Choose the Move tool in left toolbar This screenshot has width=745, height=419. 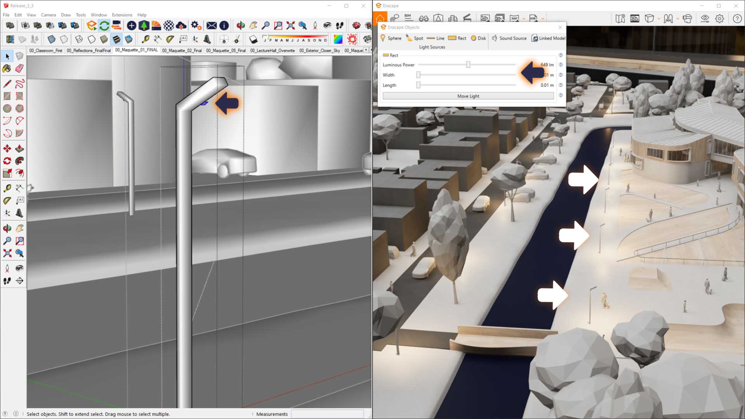[7, 149]
